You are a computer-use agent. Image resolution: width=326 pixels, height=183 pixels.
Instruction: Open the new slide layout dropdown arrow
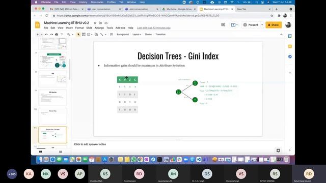(42, 35)
